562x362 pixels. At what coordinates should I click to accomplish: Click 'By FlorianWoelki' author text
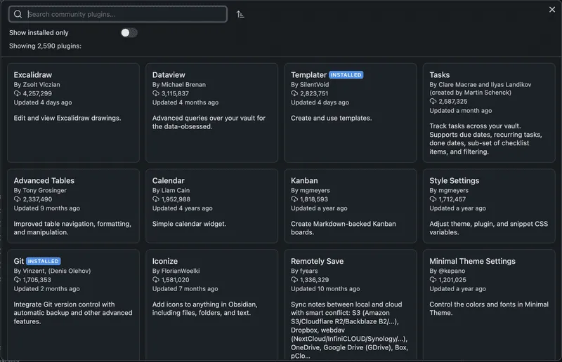point(176,271)
